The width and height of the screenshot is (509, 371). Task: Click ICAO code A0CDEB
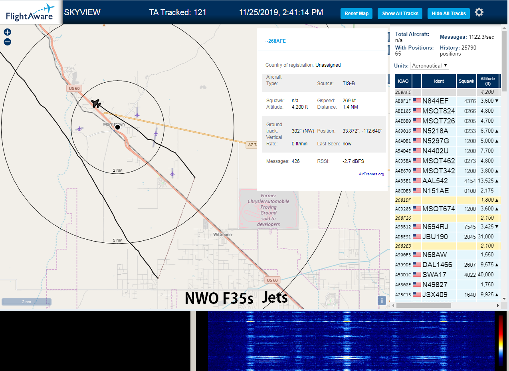(403, 191)
